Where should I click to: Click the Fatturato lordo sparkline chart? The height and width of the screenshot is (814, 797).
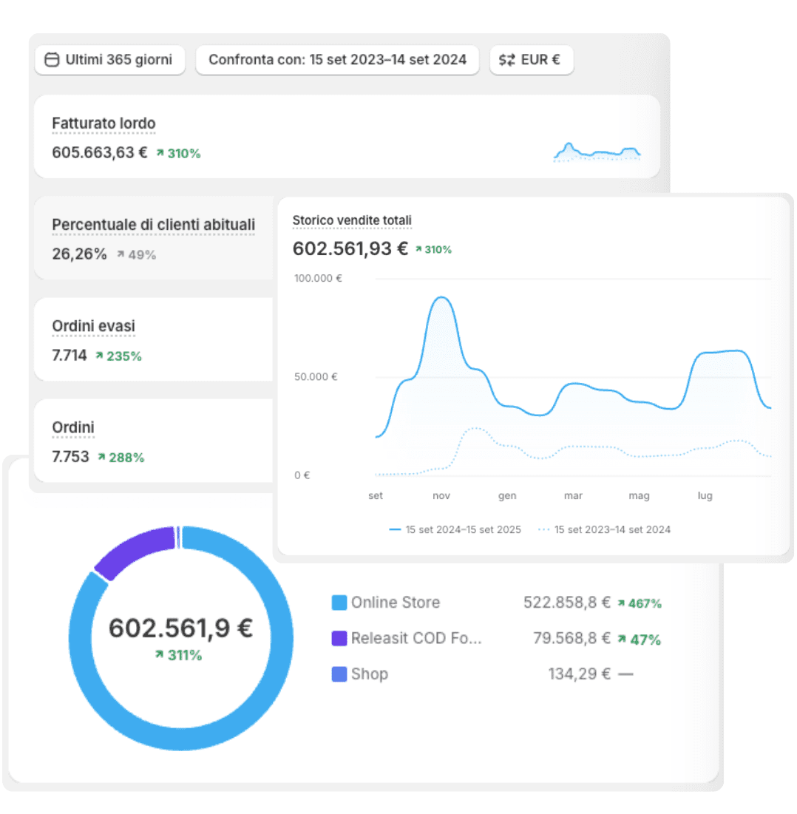[x=597, y=152]
